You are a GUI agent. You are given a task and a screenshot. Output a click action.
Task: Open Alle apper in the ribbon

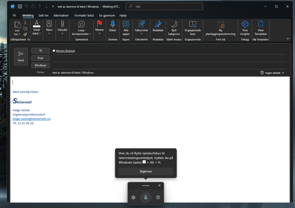click(x=126, y=24)
